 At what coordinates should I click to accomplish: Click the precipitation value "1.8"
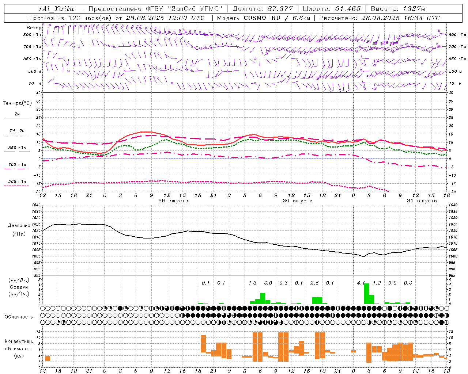377,283
